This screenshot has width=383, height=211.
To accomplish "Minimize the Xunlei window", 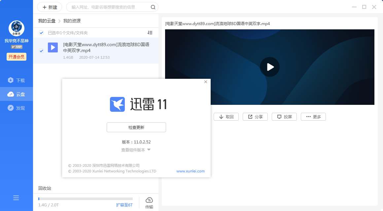I will (x=354, y=7).
